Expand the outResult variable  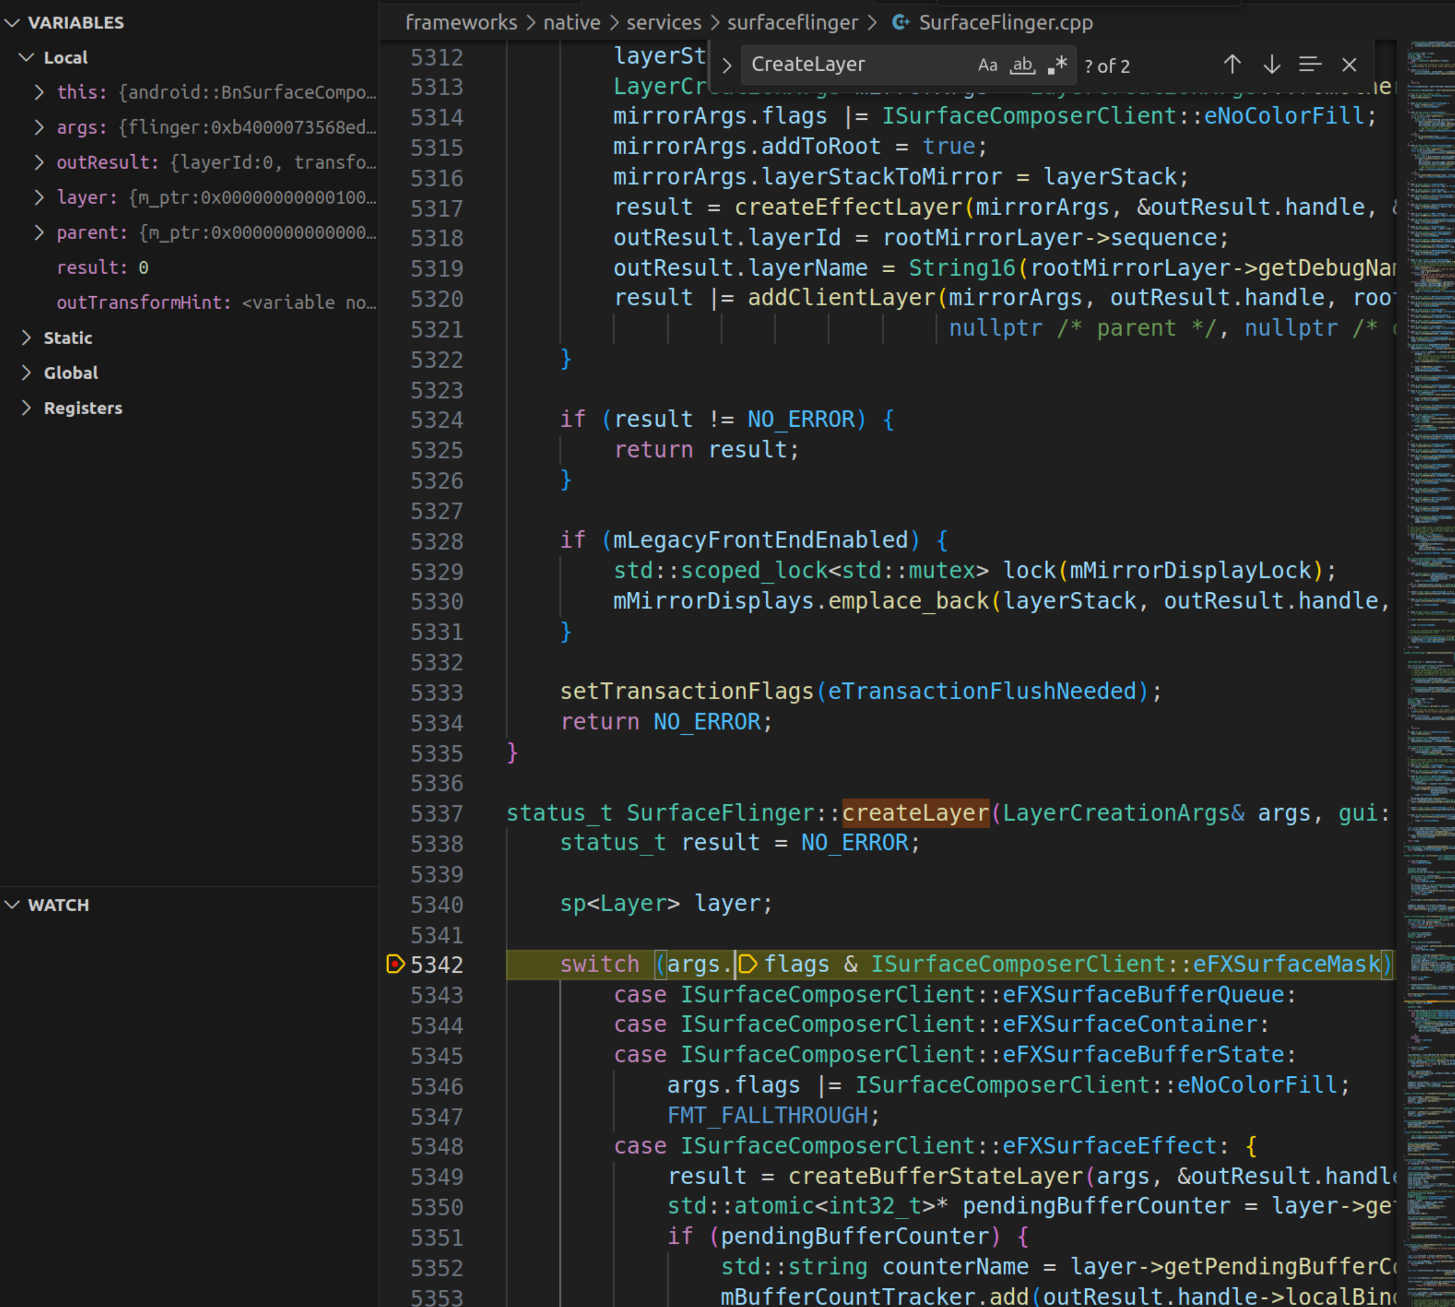pos(39,162)
